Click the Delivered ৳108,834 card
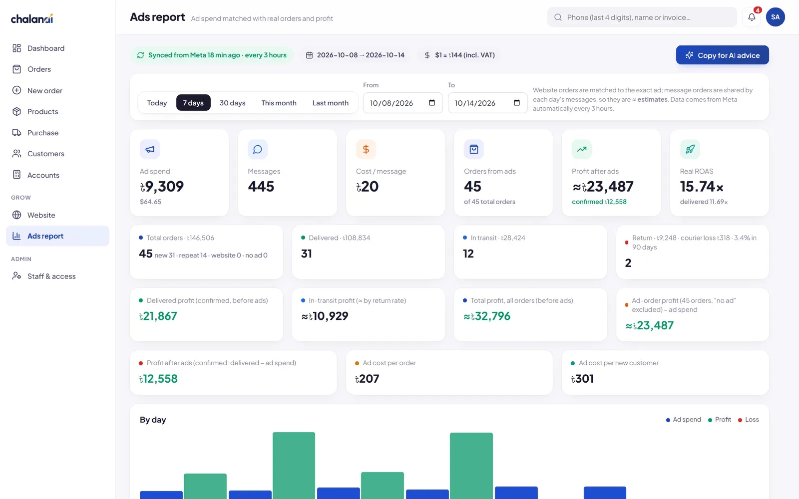This screenshot has width=799, height=499. coord(368,252)
